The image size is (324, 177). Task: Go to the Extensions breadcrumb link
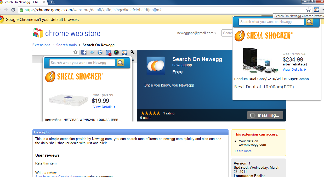(41, 45)
